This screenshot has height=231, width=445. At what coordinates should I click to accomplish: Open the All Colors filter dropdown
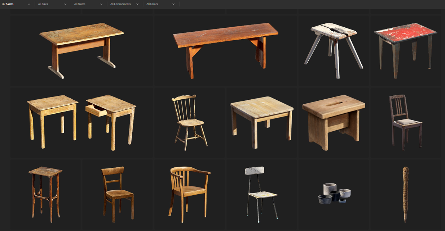pos(160,4)
